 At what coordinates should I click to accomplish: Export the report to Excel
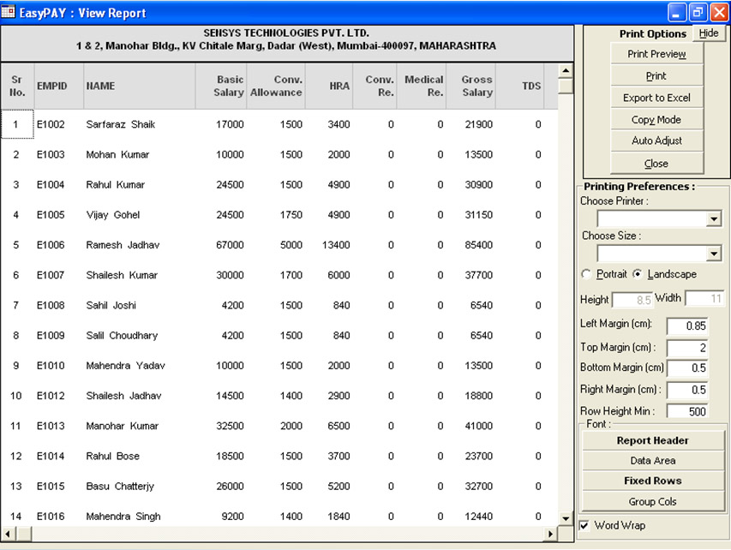pos(656,98)
